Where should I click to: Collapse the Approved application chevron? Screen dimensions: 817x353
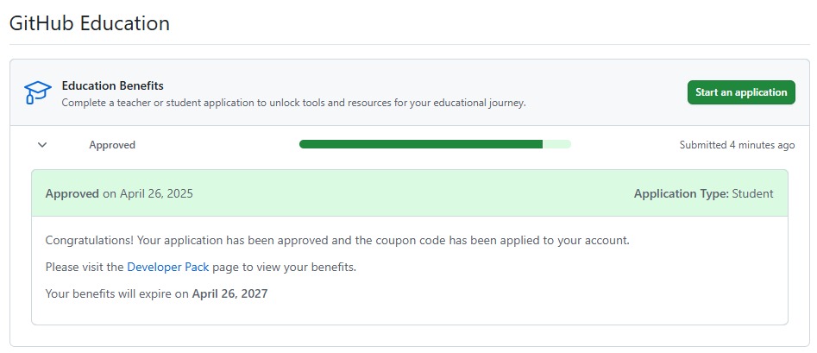[41, 145]
